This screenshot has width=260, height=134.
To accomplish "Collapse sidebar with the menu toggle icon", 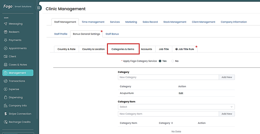I will coord(39,8).
